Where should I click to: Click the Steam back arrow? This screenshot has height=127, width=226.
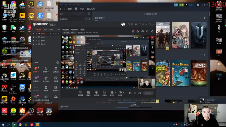coord(60,9)
